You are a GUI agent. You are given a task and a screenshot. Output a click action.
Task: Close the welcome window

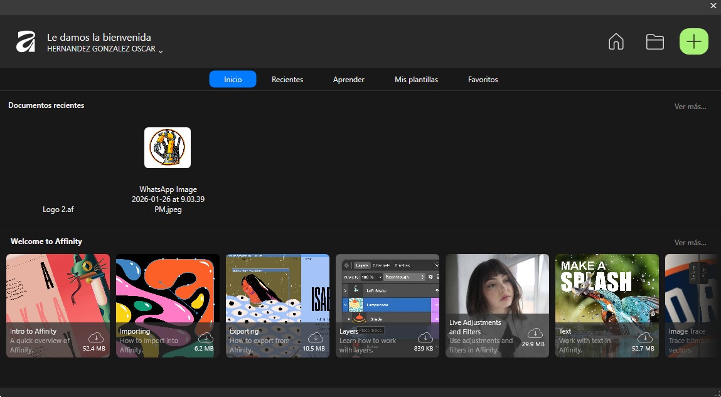(713, 6)
